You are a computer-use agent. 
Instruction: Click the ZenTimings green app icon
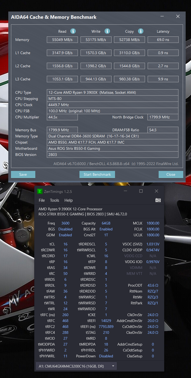point(40,191)
